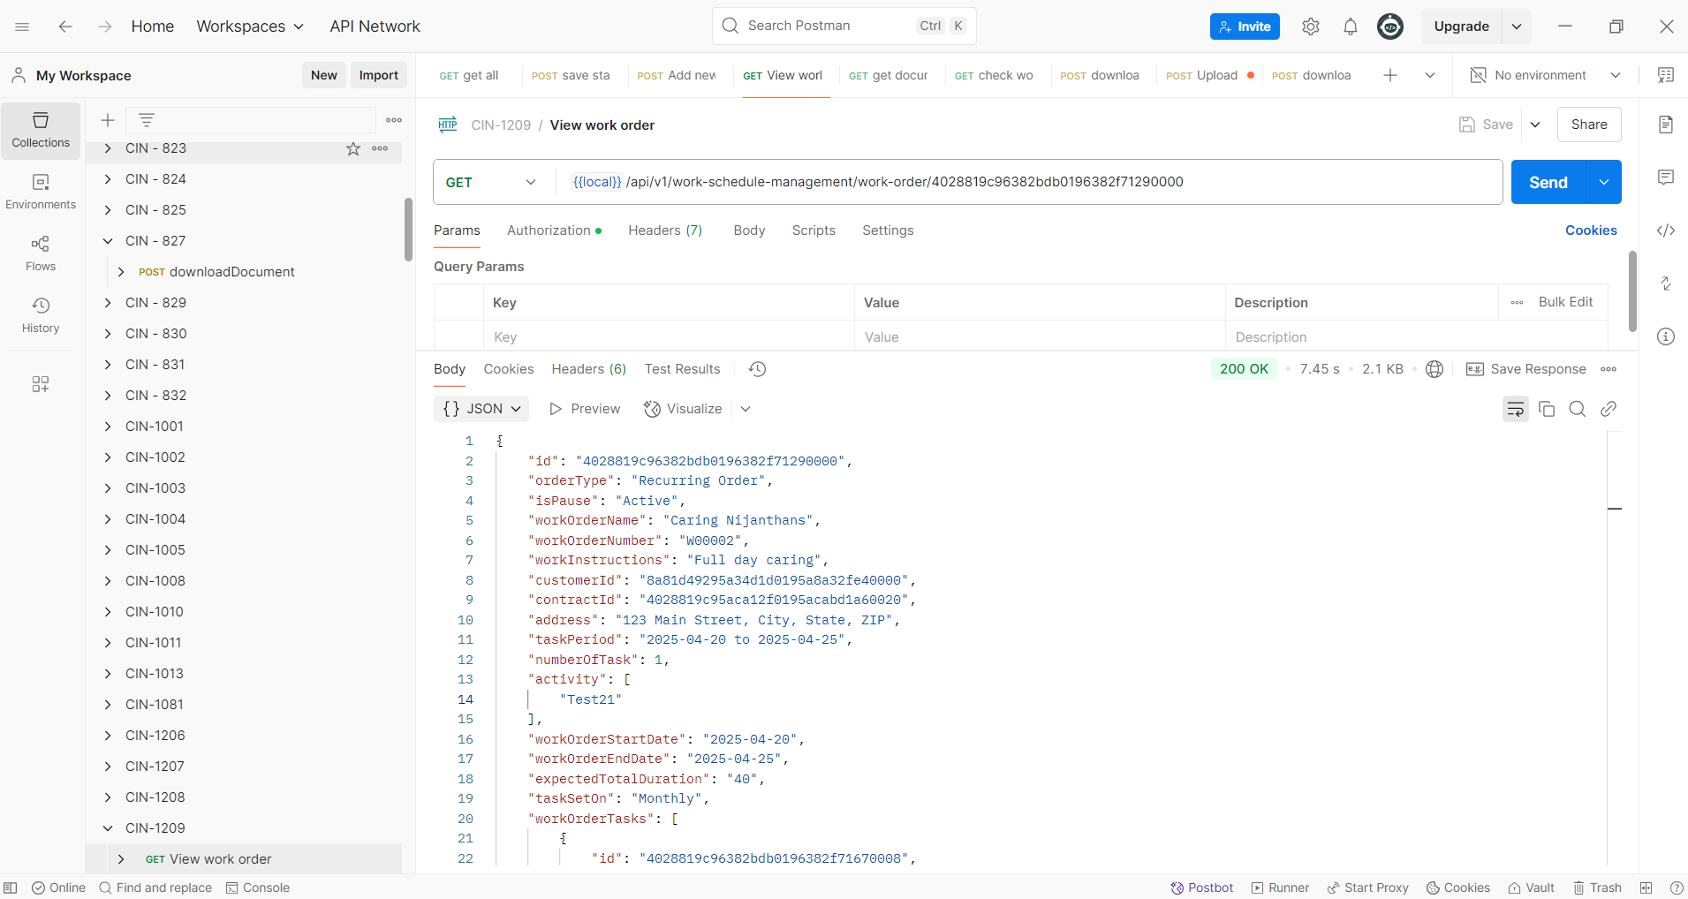The image size is (1688, 899).
Task: Click the query param Key input field
Action: click(x=669, y=336)
